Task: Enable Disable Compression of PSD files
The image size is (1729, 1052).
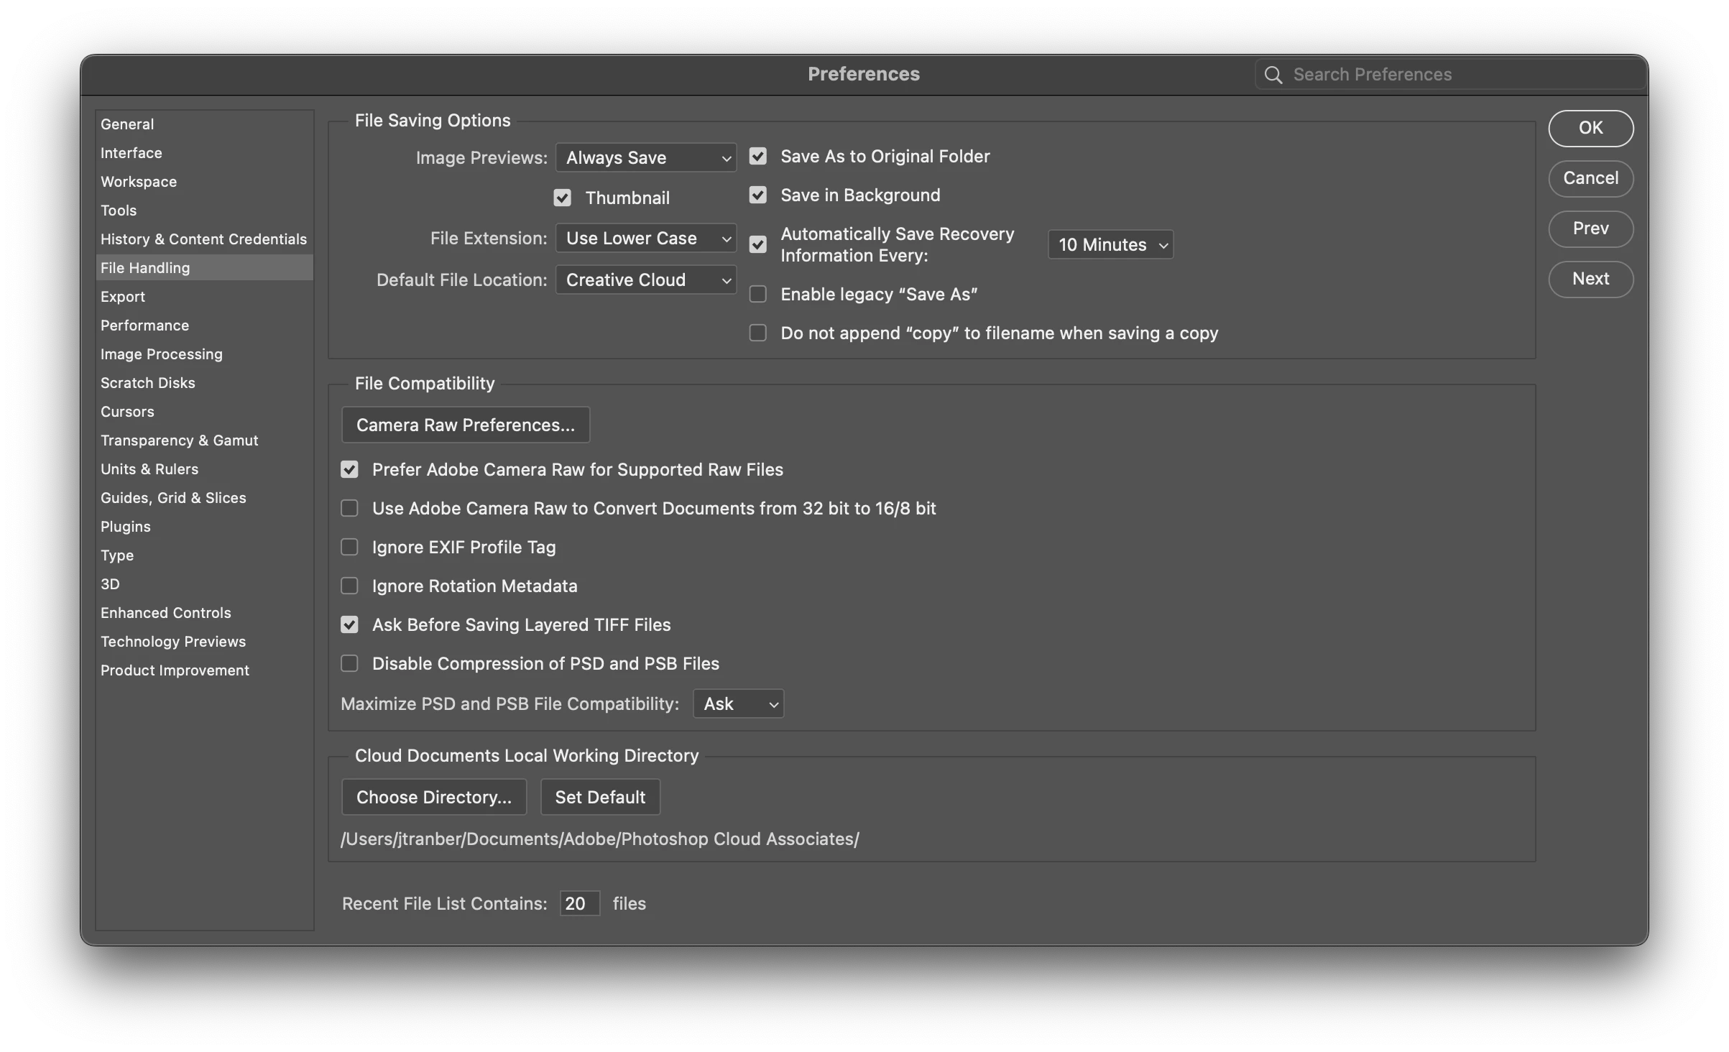Action: (349, 664)
